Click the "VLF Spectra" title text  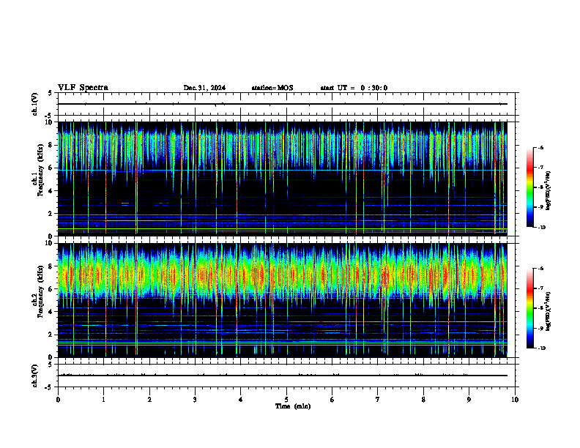(x=83, y=88)
